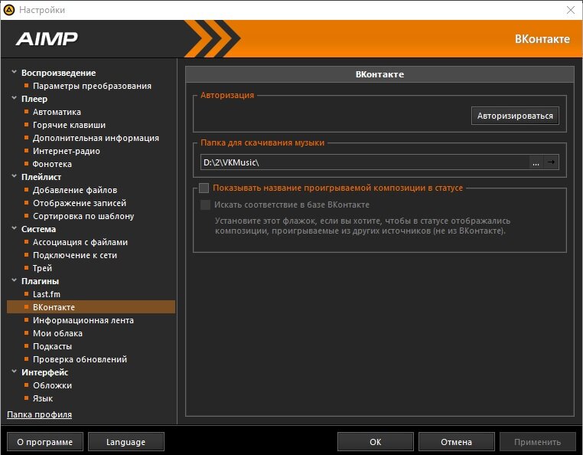Click the Отмена button
The width and height of the screenshot is (583, 455).
pyautogui.click(x=456, y=442)
